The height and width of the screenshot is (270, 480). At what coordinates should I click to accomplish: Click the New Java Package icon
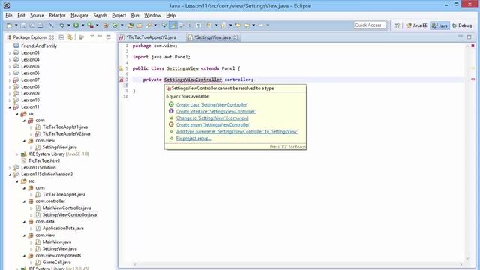click(x=106, y=25)
